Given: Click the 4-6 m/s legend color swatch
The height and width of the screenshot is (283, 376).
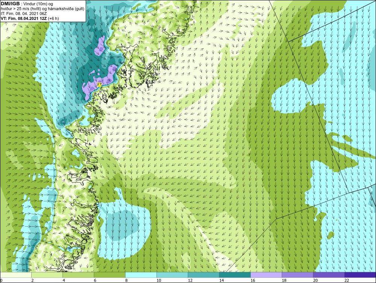Looking at the screenshot, I should pos(79,275).
